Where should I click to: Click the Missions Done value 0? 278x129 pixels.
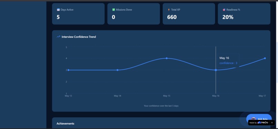[113, 17]
